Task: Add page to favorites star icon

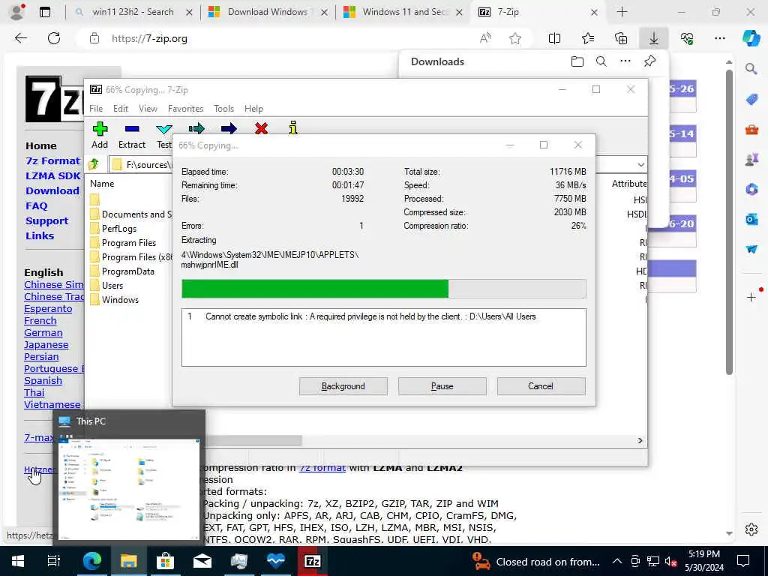Action: click(514, 38)
